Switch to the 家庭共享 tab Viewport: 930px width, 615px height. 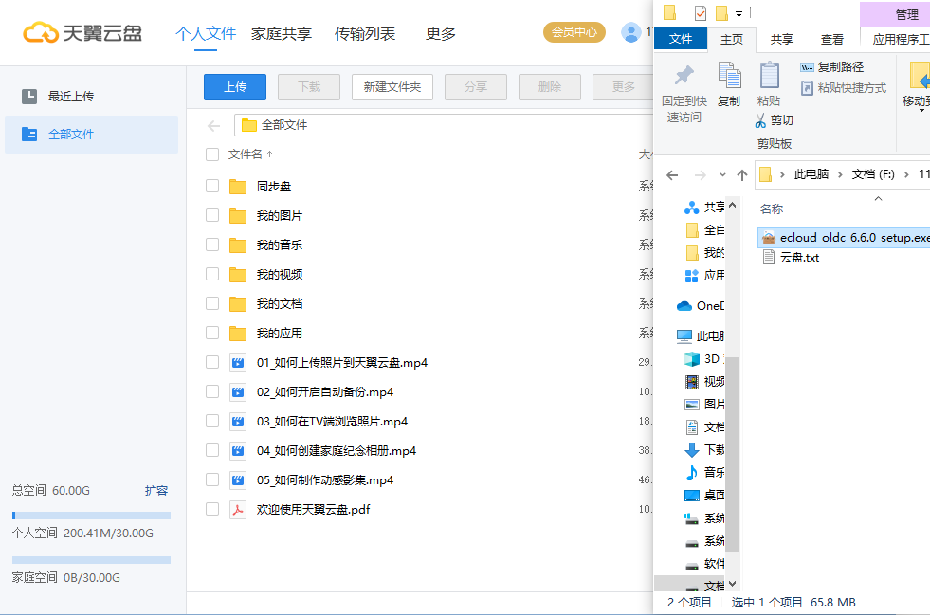pos(282,31)
